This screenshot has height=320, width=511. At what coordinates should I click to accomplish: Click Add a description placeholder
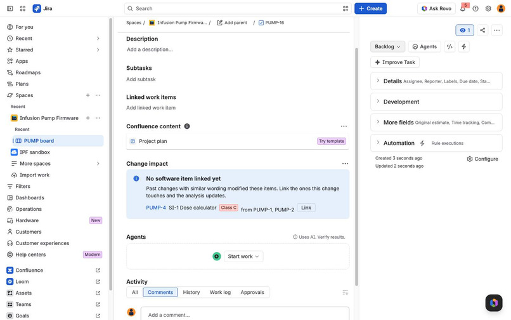[150, 50]
